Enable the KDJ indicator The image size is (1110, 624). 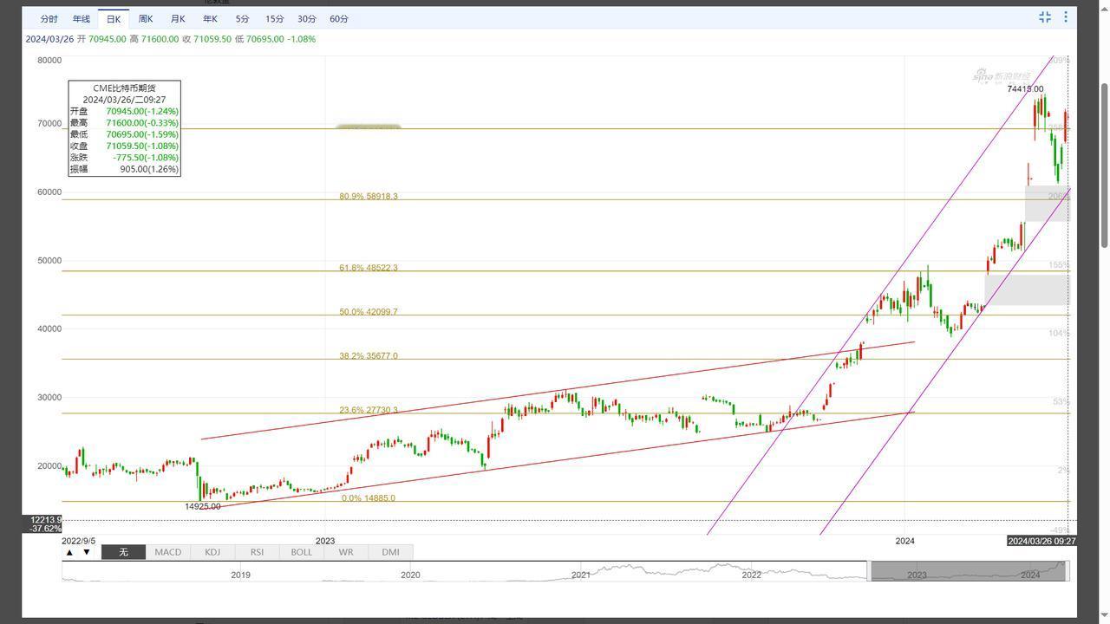212,552
